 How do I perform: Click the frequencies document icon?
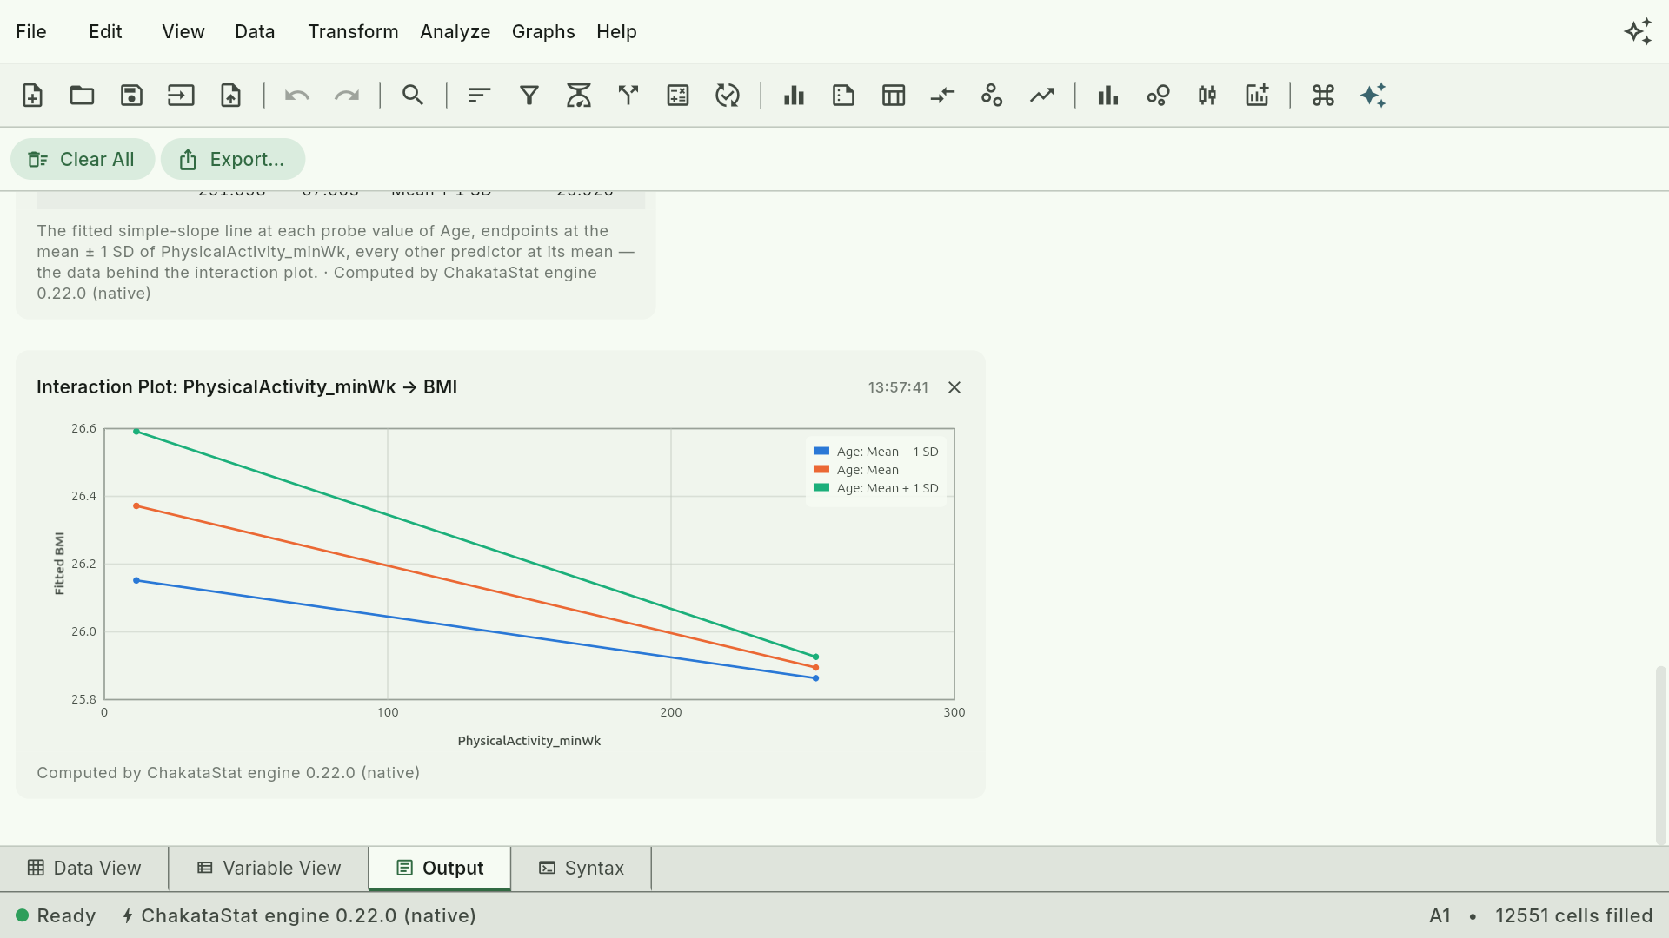point(843,96)
